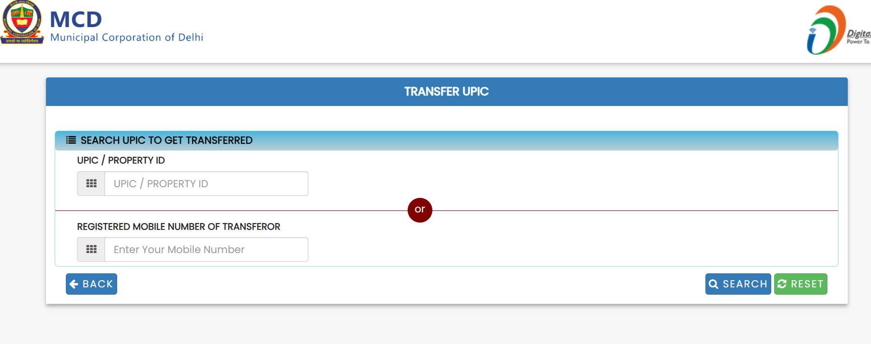Click grid icon beside UPIC / Property ID field
Image resolution: width=871 pixels, height=344 pixels.
(x=91, y=184)
